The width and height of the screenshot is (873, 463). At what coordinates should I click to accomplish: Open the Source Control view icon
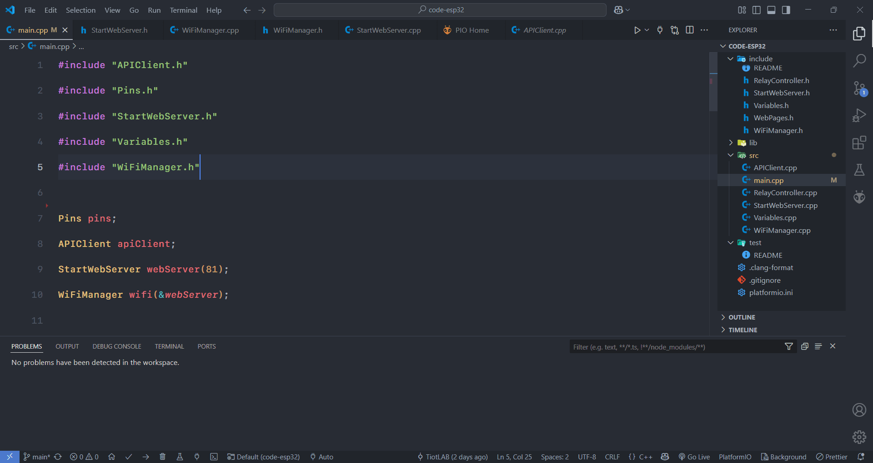tap(859, 88)
